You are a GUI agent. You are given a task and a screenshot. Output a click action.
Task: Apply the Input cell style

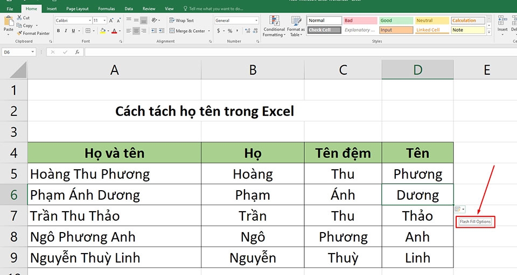pos(396,30)
